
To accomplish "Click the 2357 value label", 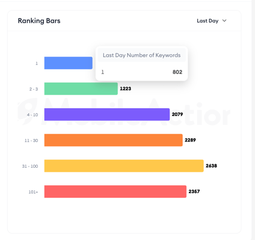I will [x=194, y=191].
